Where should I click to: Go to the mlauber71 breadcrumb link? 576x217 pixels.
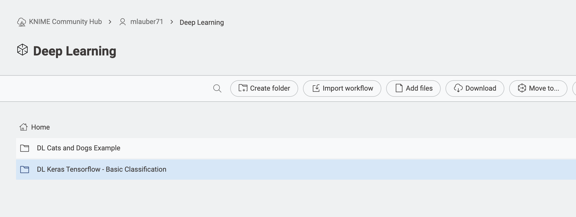click(x=147, y=22)
